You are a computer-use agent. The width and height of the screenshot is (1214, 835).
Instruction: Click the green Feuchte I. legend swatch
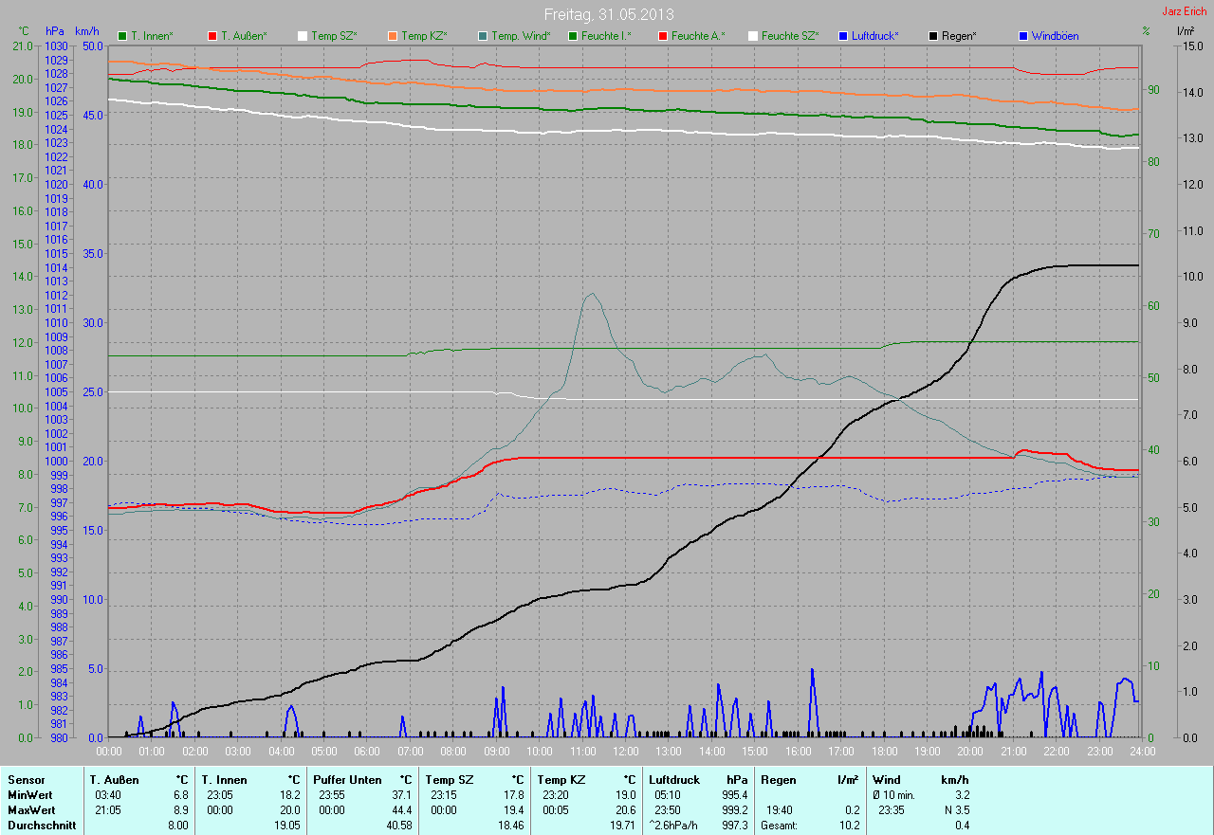(573, 36)
